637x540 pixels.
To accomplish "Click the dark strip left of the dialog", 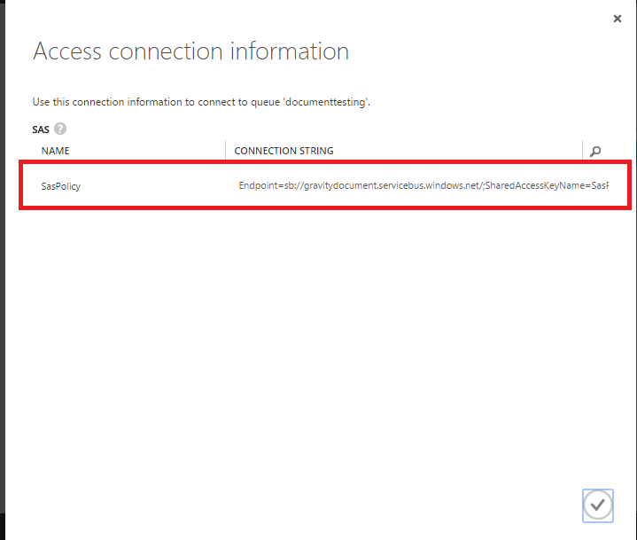I will pos(3,266).
